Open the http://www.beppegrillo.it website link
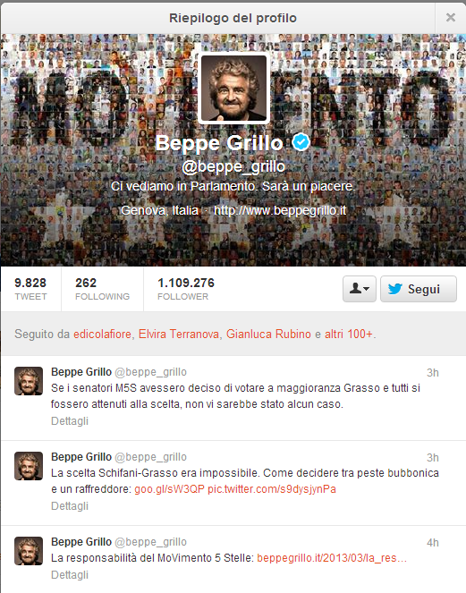Image resolution: width=466 pixels, height=593 pixels. (x=280, y=210)
